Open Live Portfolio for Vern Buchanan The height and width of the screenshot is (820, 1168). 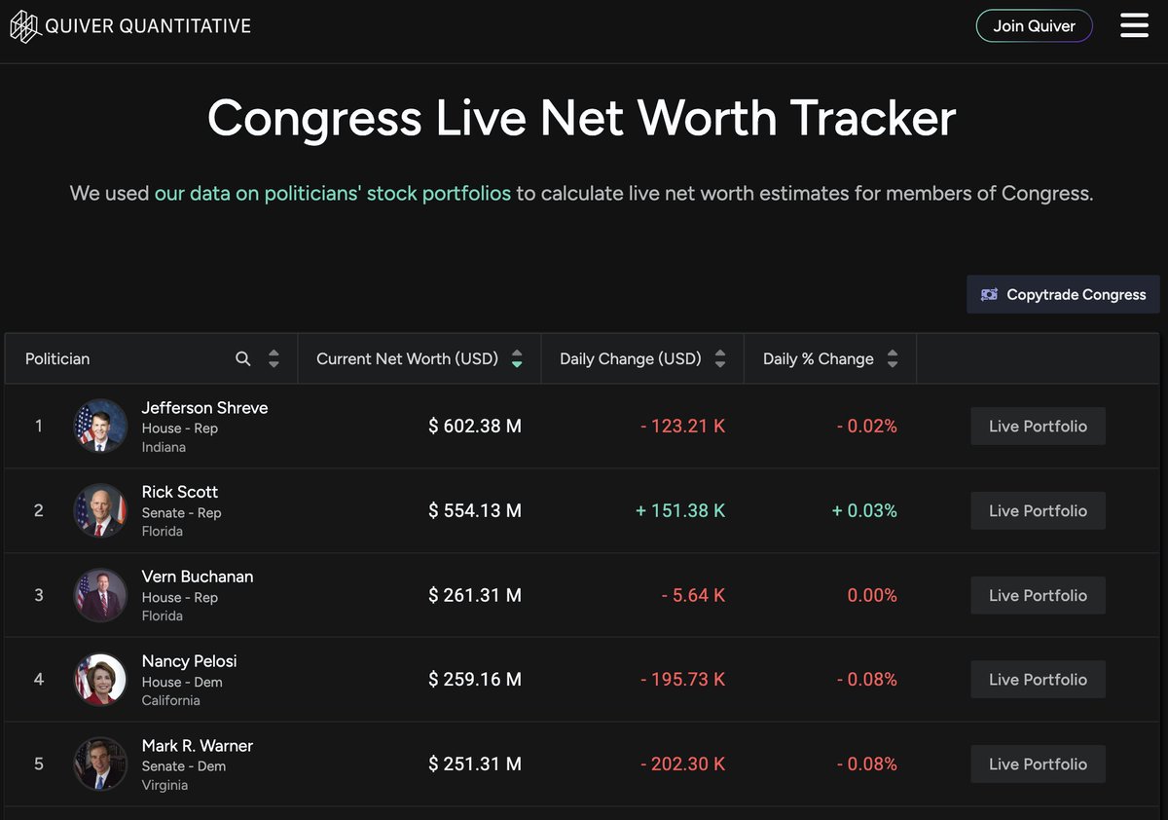click(x=1038, y=595)
